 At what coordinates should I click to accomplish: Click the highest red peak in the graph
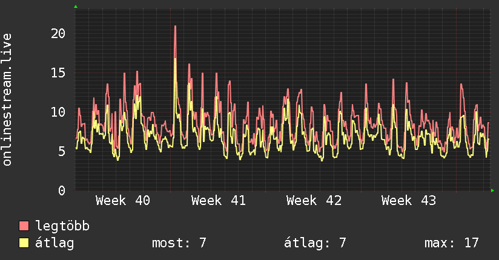pos(176,27)
